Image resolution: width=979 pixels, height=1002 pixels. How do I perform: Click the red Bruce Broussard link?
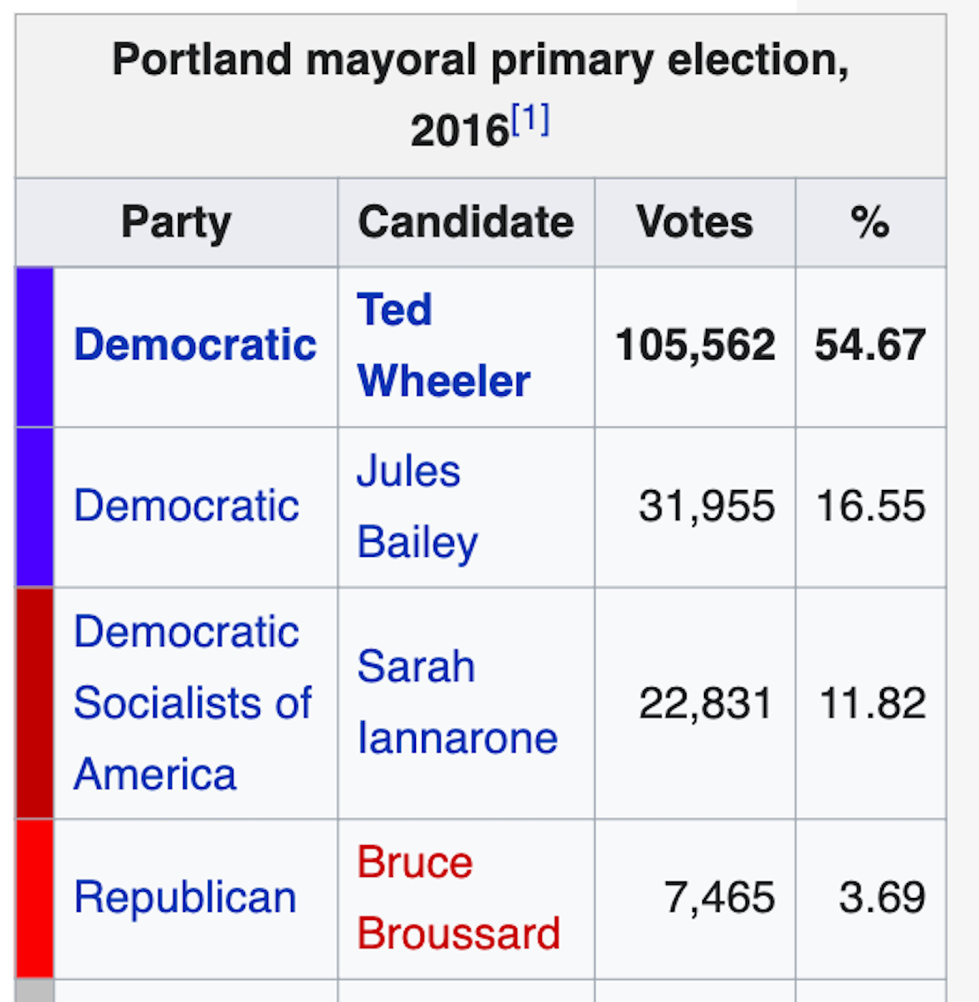[458, 898]
